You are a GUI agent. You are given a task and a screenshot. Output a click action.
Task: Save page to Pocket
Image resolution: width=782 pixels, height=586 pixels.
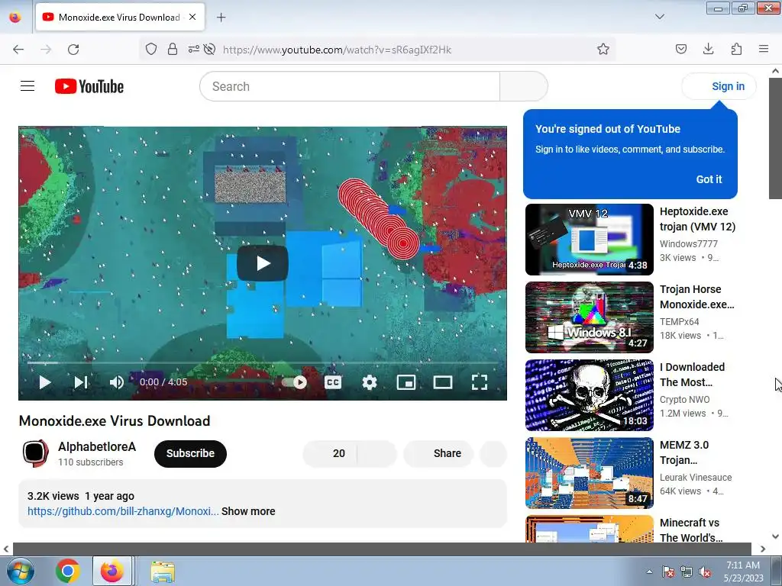point(680,49)
